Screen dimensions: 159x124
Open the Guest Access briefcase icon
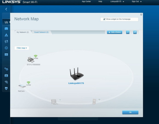pyautogui.click(x=6, y=29)
